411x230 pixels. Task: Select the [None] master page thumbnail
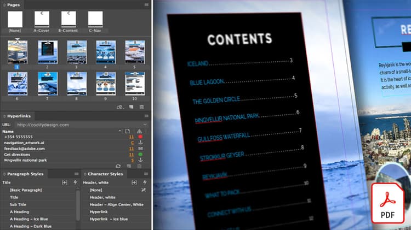coord(15,19)
